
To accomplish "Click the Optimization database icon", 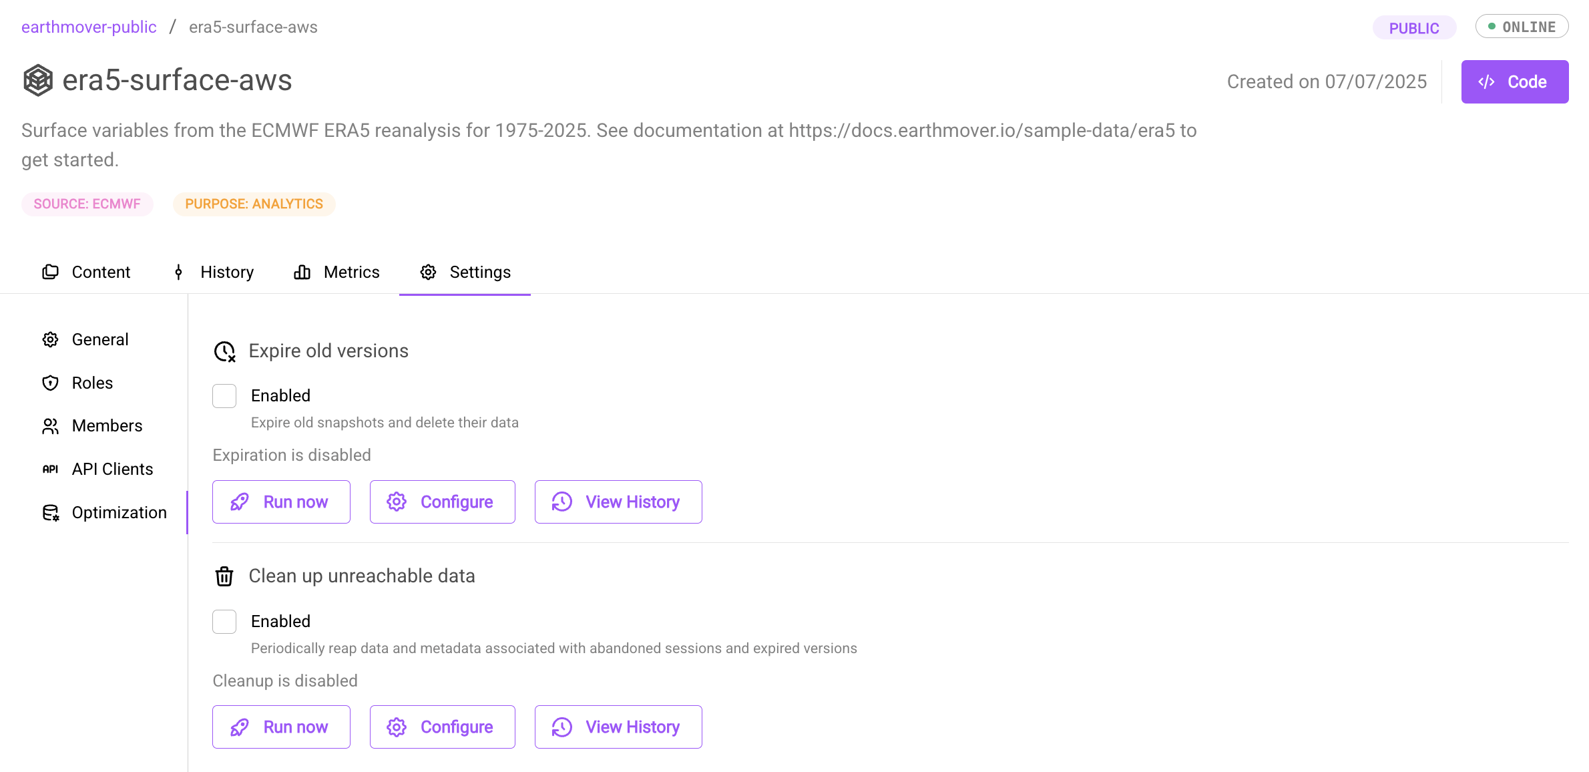I will point(51,512).
